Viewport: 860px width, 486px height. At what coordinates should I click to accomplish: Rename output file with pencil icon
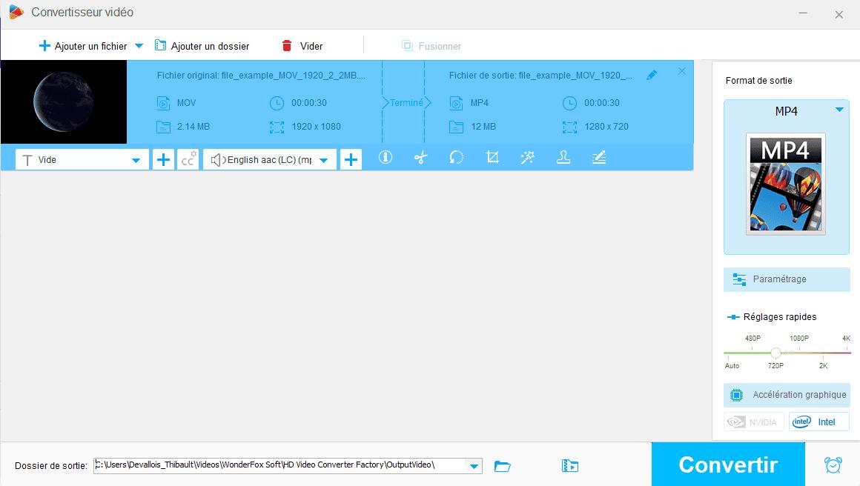click(x=652, y=75)
